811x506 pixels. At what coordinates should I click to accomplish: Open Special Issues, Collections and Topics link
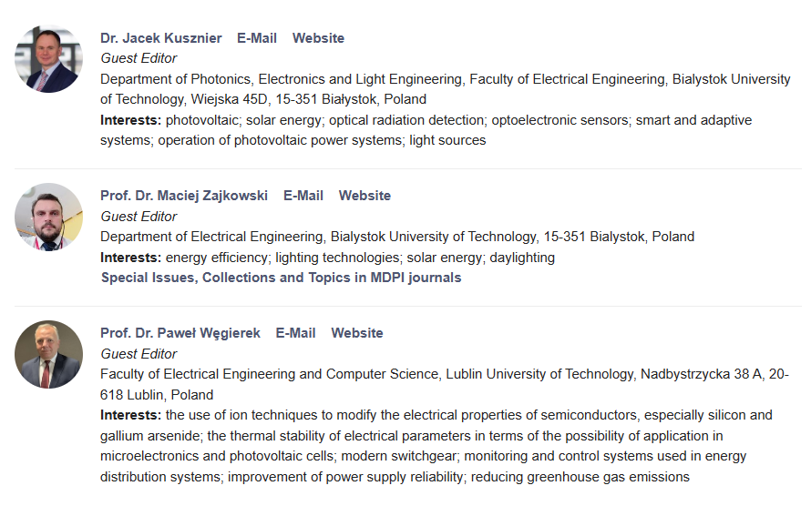click(x=281, y=278)
